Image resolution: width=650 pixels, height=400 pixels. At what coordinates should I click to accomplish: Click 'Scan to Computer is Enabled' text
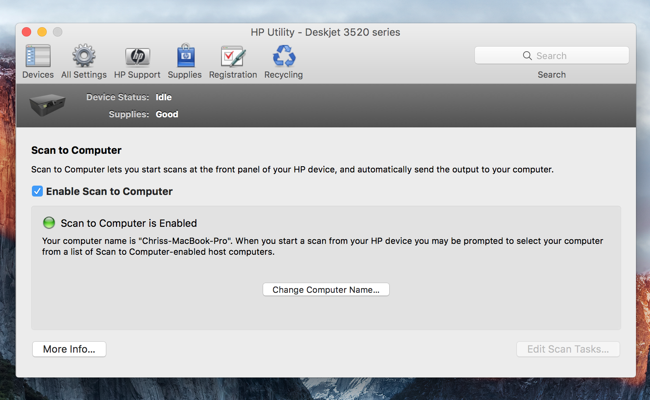(x=129, y=223)
